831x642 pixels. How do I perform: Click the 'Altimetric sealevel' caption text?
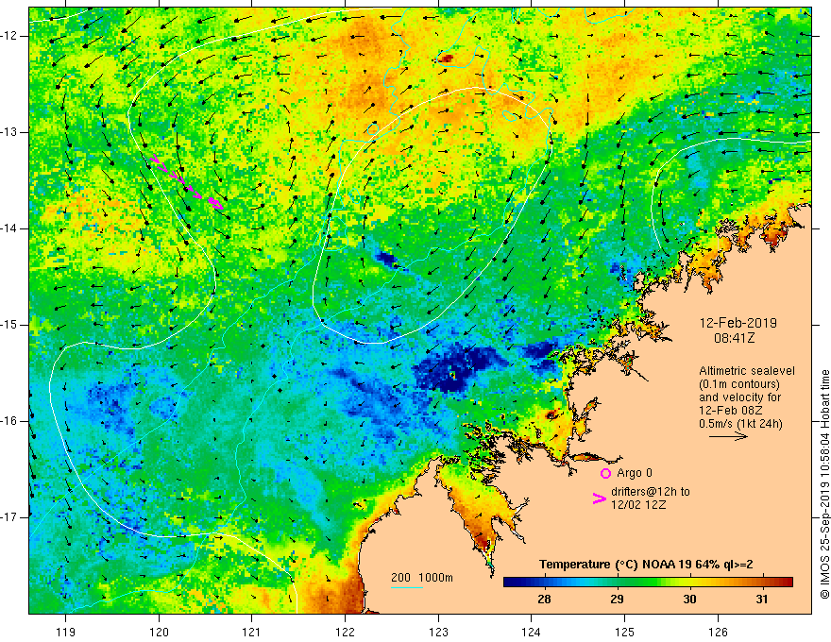coord(747,371)
